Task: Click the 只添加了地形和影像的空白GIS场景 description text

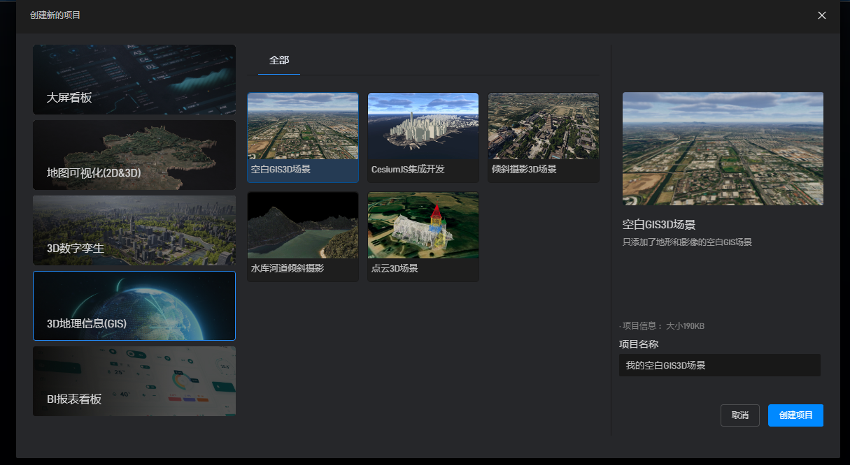Action: [x=687, y=242]
